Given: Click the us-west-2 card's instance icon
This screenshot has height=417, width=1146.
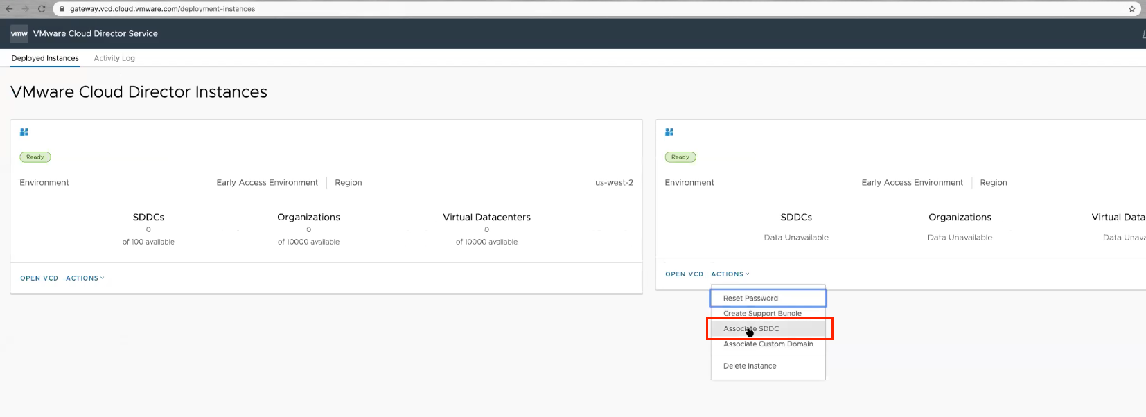Looking at the screenshot, I should (x=24, y=132).
